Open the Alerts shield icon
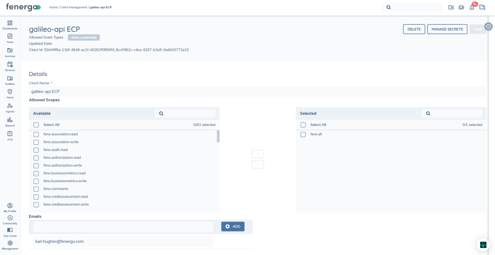 [10, 92]
